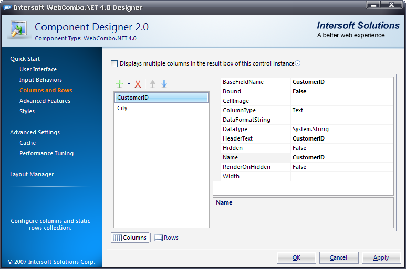This screenshot has height=269, width=406.
Task: Open the dropdown arrow beside add icon
Action: coord(129,84)
